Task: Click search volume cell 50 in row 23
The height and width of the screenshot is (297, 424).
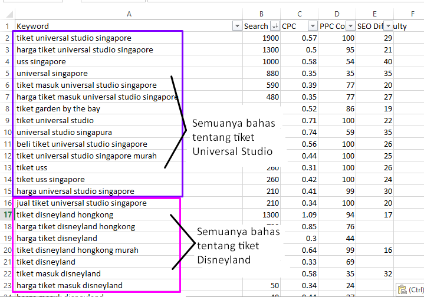Action: [x=261, y=286]
